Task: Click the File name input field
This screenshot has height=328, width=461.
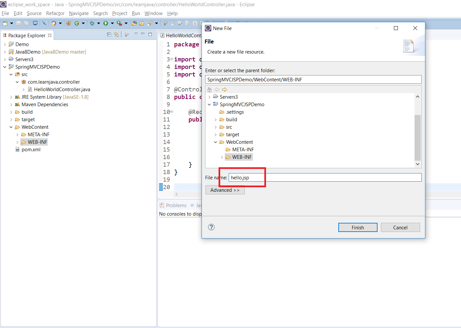Action: (x=325, y=177)
